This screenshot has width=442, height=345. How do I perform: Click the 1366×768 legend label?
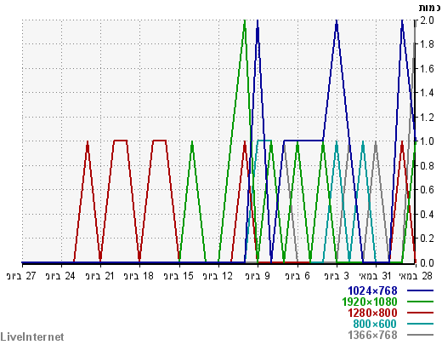[372, 335]
